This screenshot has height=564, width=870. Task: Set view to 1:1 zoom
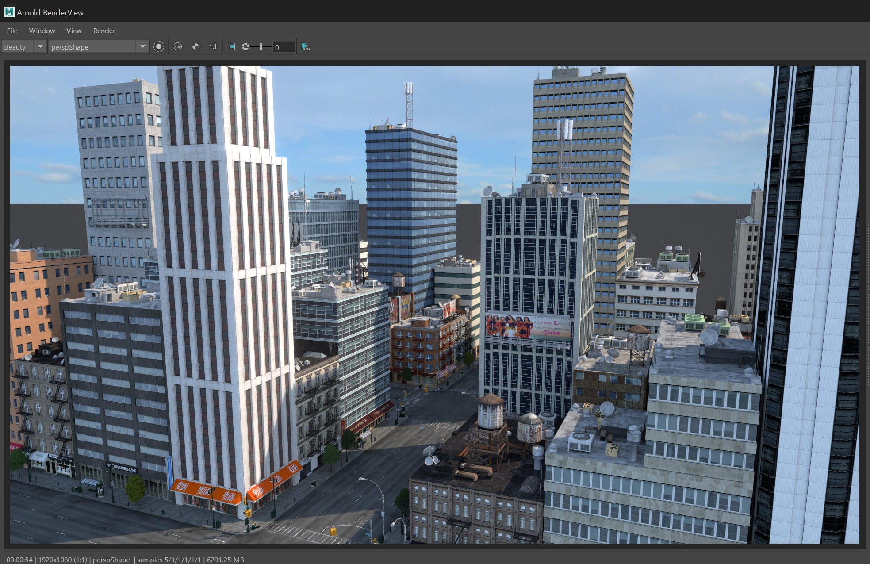[213, 46]
